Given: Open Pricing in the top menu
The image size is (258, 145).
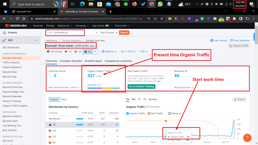Looking at the screenshot, I should point(50,26).
